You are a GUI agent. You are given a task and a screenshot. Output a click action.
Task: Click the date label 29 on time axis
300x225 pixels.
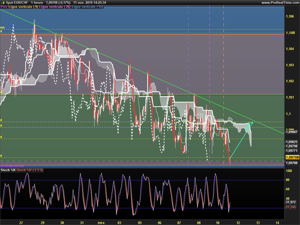pos(42,222)
